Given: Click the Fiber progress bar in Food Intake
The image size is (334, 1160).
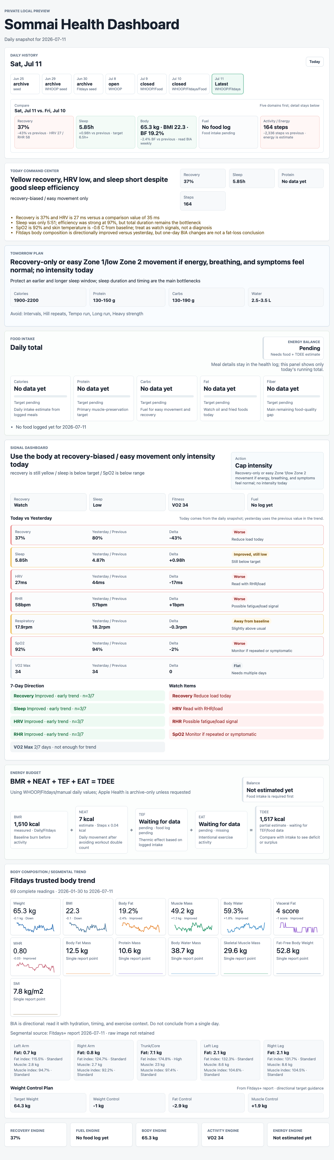Looking at the screenshot, I should (x=293, y=396).
